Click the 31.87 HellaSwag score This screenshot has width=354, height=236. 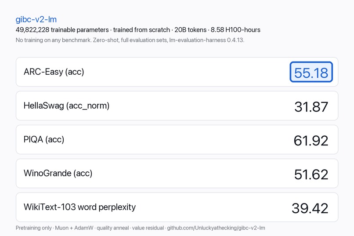click(311, 107)
